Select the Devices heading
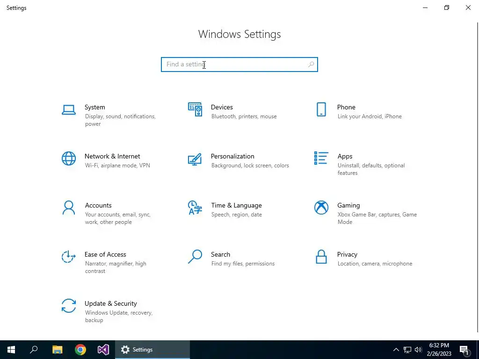This screenshot has height=359, width=479. pyautogui.click(x=222, y=107)
